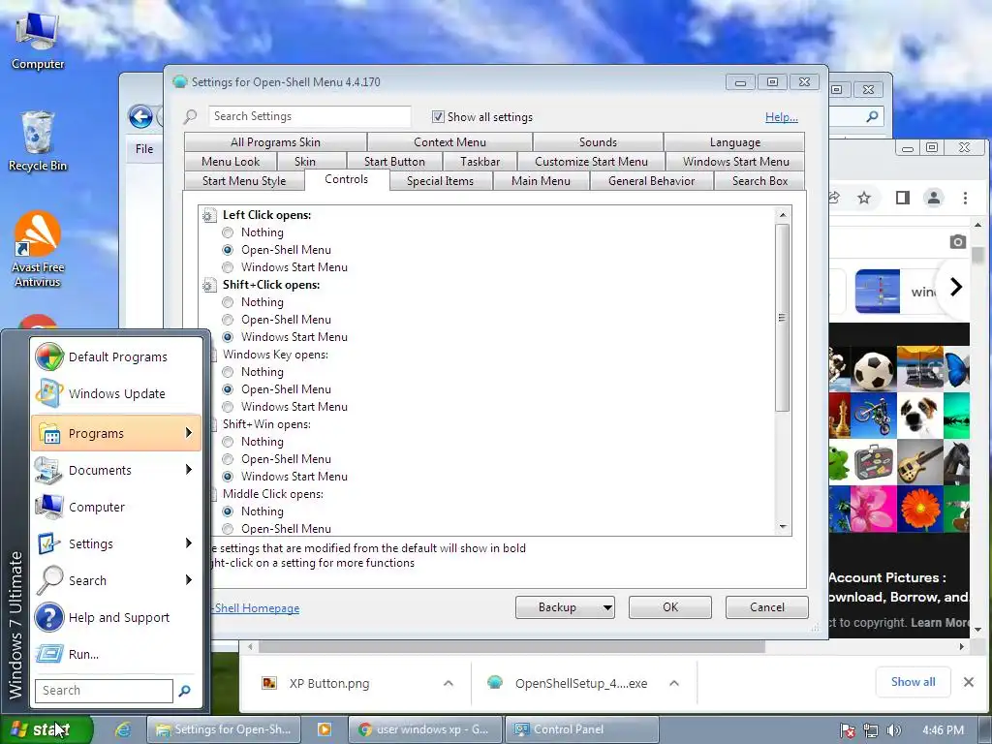Click the start menu search magnifier icon
The width and height of the screenshot is (992, 744).
(x=185, y=691)
